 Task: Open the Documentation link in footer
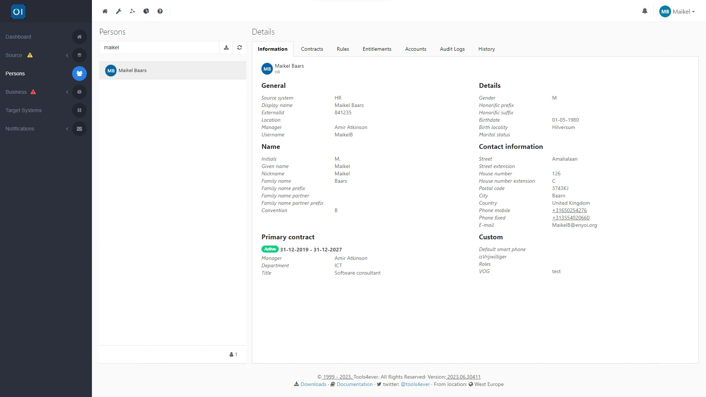[x=354, y=384]
